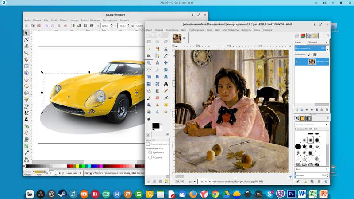Select the Gradient blend tool in GIMP
The width and height of the screenshot is (354, 199).
[x=158, y=91]
